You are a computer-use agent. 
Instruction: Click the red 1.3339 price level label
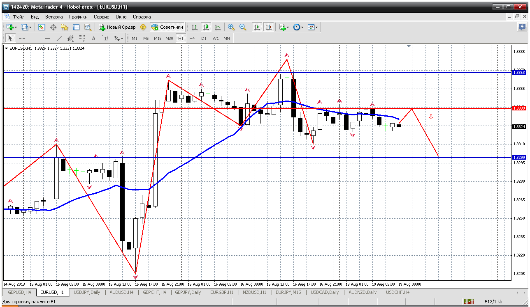tap(519, 108)
